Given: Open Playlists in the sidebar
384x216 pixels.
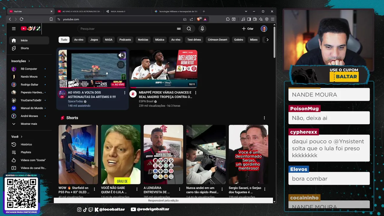Looking at the screenshot, I should click(x=29, y=152).
